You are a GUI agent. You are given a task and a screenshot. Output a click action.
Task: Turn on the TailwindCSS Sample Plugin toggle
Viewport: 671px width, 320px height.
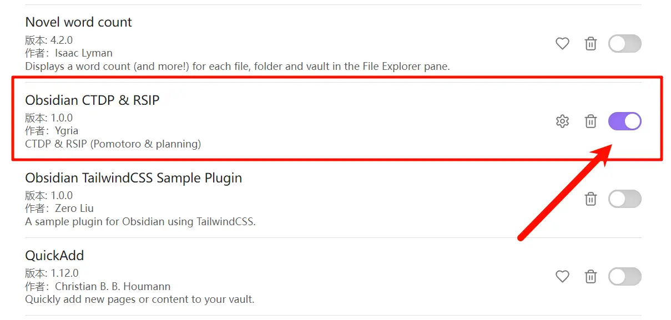click(625, 199)
